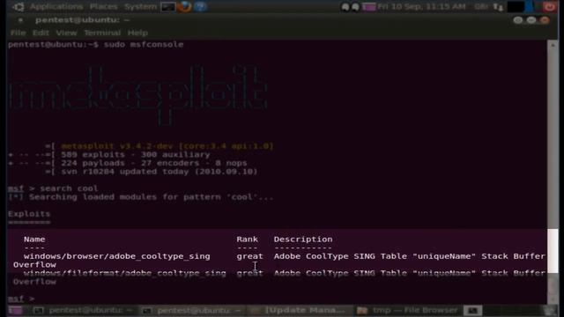Launch Terminal from the top panel launcher

click(168, 6)
